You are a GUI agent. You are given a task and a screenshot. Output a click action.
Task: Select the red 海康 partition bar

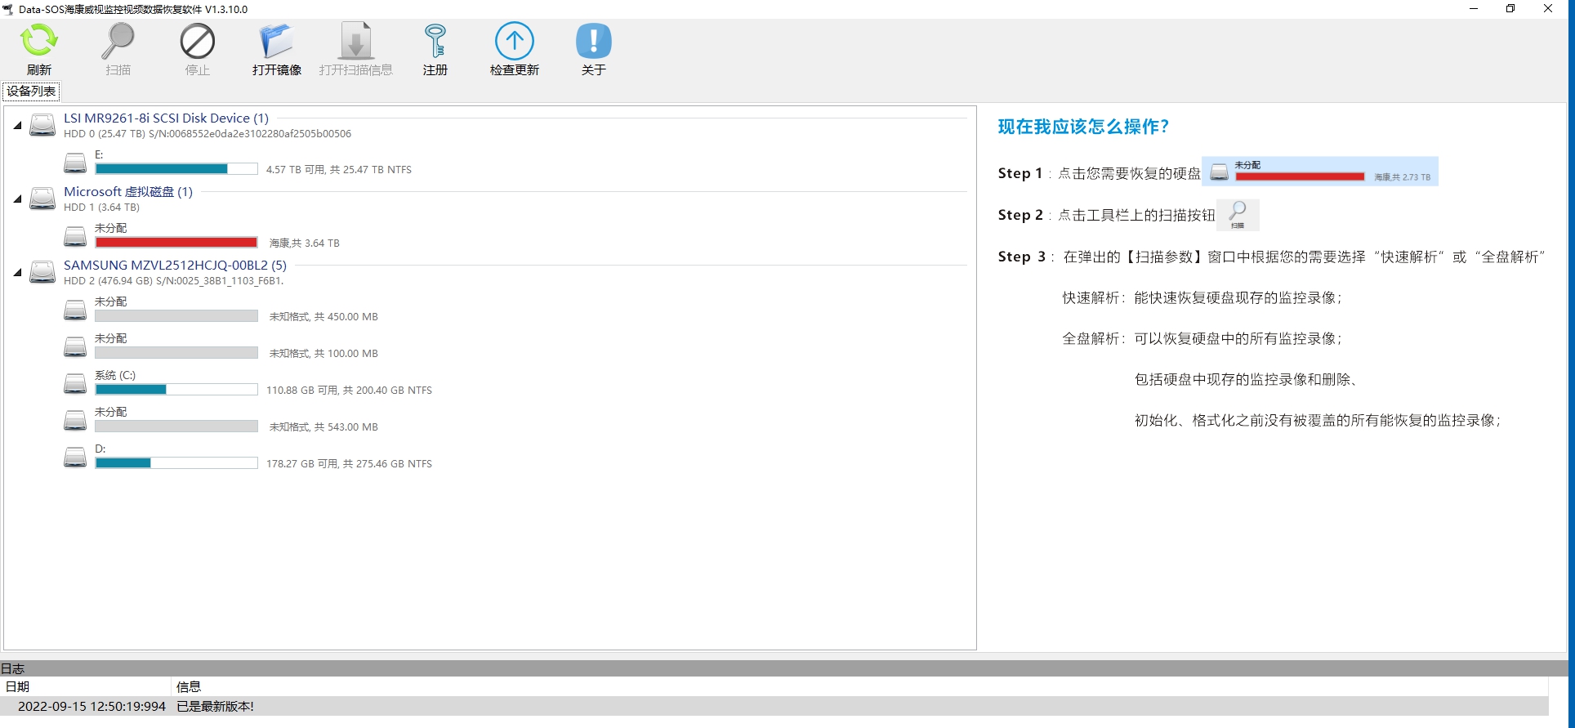pos(176,243)
